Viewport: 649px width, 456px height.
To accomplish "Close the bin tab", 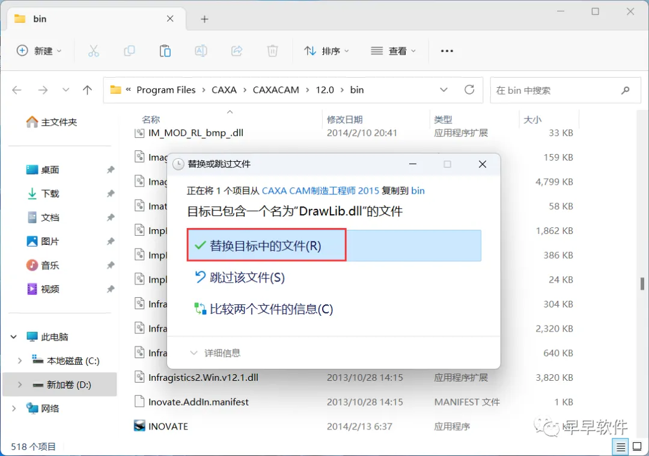I will [x=170, y=19].
